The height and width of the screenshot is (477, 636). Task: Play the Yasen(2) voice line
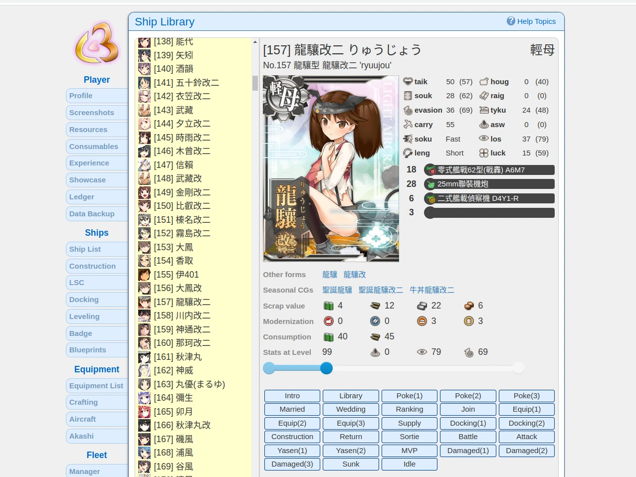tap(351, 451)
